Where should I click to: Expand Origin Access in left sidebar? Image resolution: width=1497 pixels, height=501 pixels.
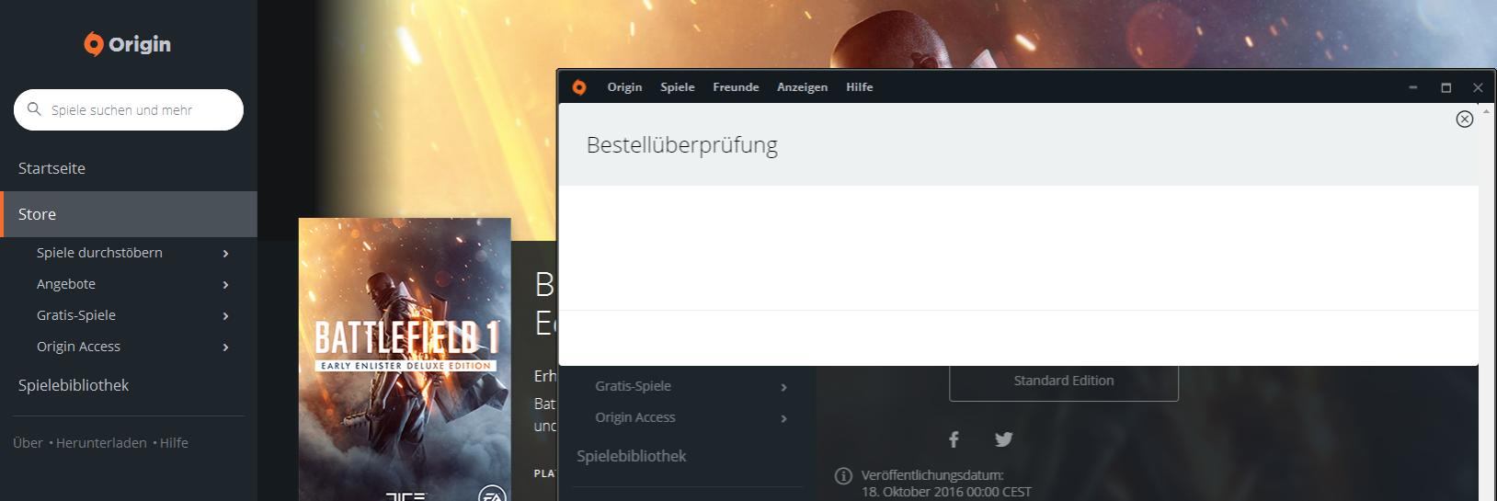225,347
